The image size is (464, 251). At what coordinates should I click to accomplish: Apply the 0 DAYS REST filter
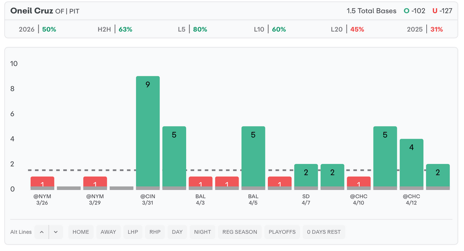[324, 232]
